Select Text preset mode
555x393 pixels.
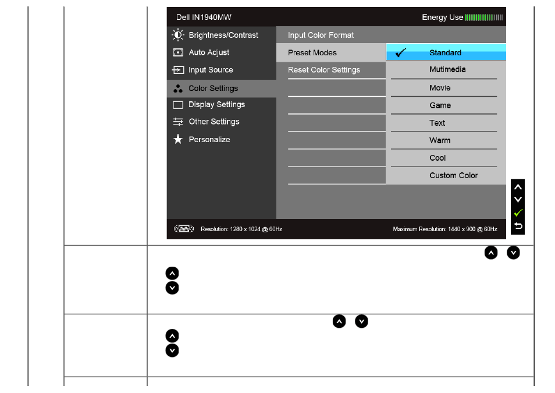point(446,123)
